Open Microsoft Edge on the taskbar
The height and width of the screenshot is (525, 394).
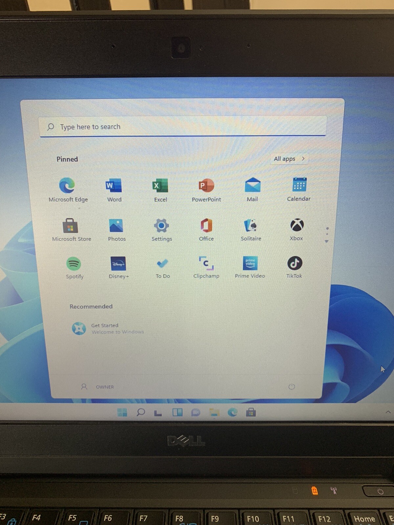coord(232,412)
